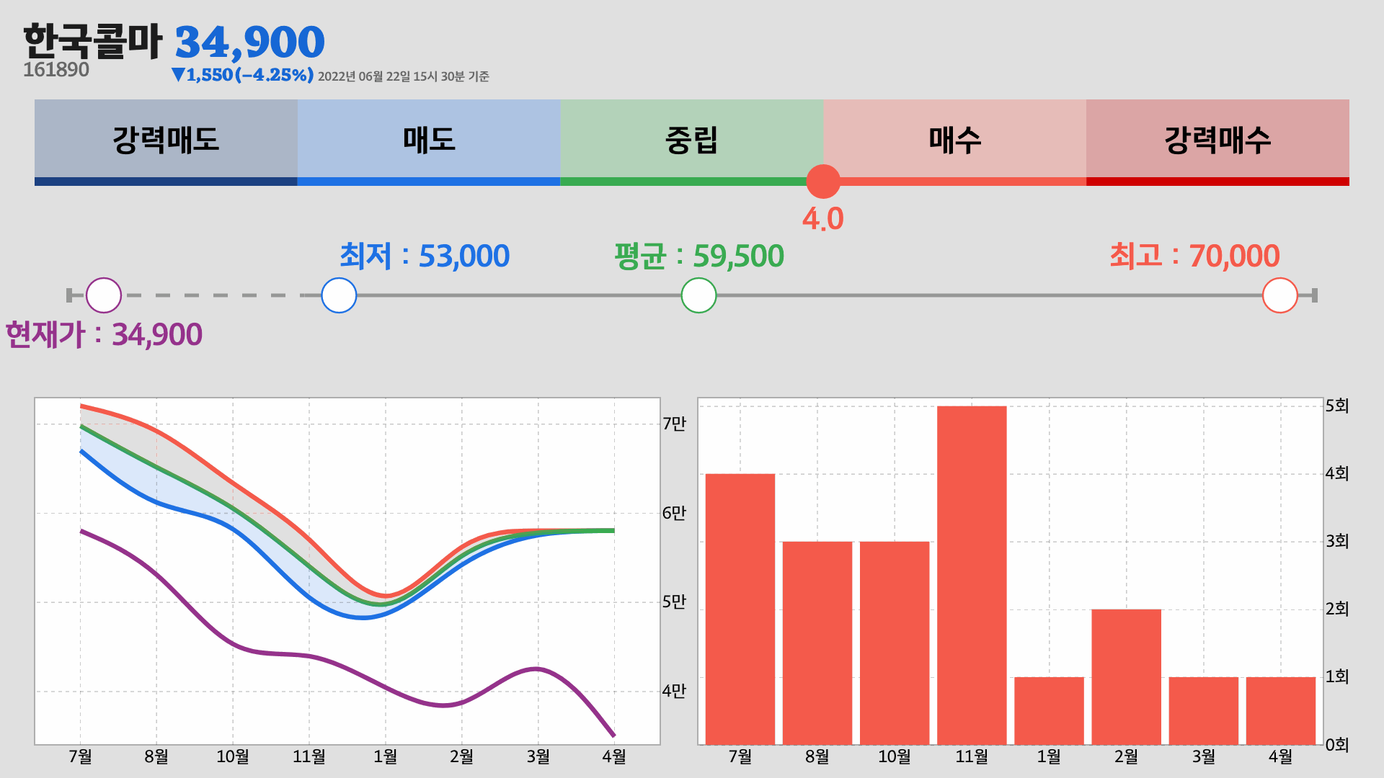1384x778 pixels.
Task: Click the stock code 161890
Action: pyautogui.click(x=56, y=70)
